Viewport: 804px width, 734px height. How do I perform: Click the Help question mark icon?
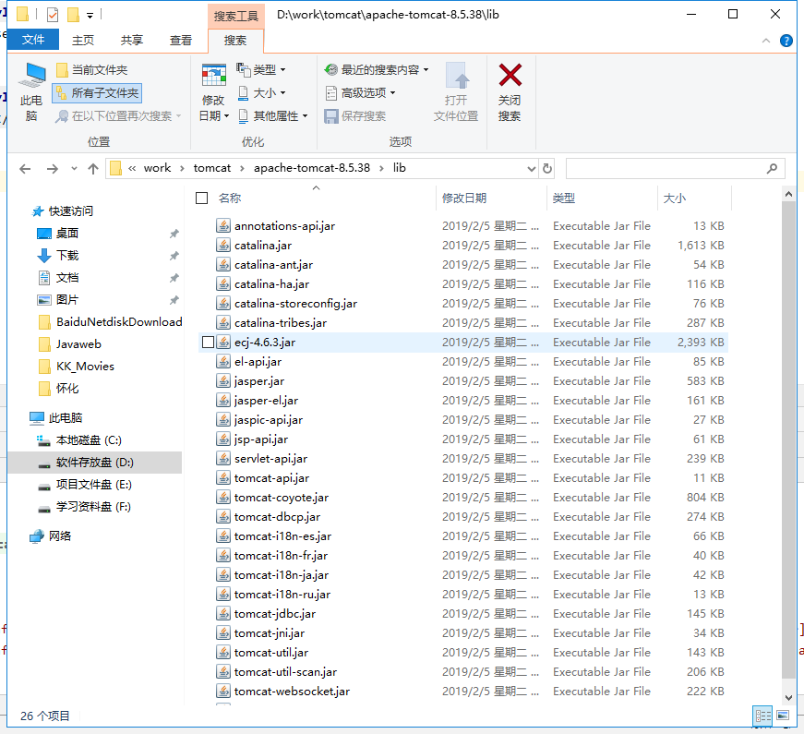tap(786, 41)
